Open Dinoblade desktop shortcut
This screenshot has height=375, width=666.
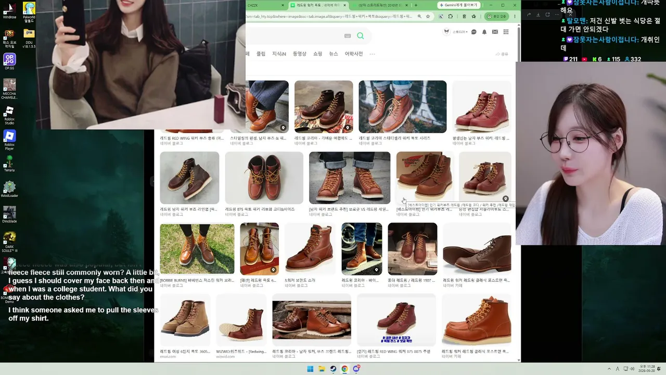click(9, 215)
